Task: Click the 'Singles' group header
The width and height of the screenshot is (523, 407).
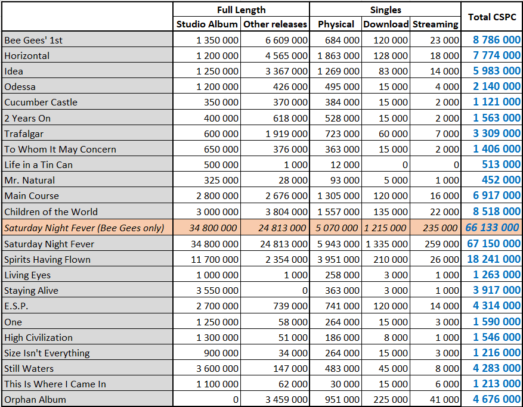Action: 385,10
